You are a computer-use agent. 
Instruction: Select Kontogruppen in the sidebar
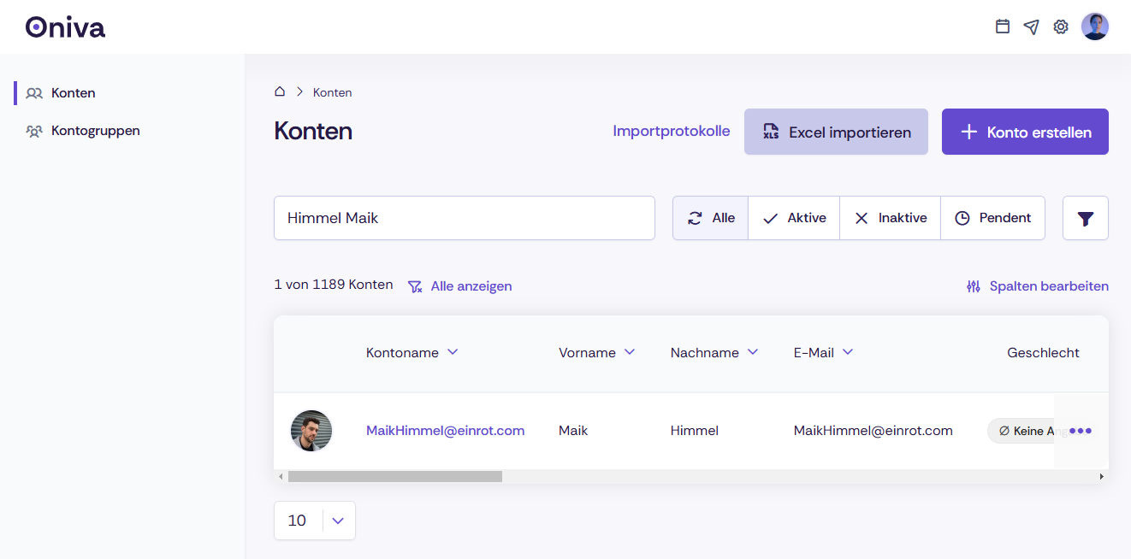pyautogui.click(x=82, y=130)
